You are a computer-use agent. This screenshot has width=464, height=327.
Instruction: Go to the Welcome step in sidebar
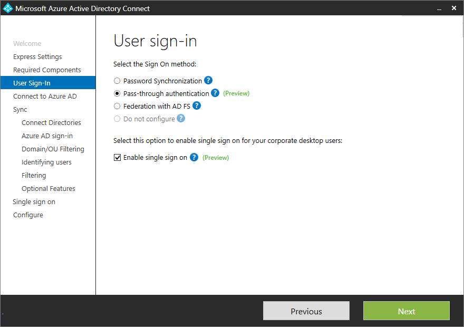tap(27, 43)
